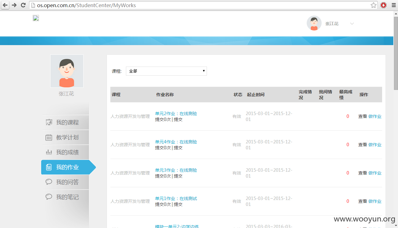
Task: Click the date range in the 单元1作业 row
Action: click(269, 201)
